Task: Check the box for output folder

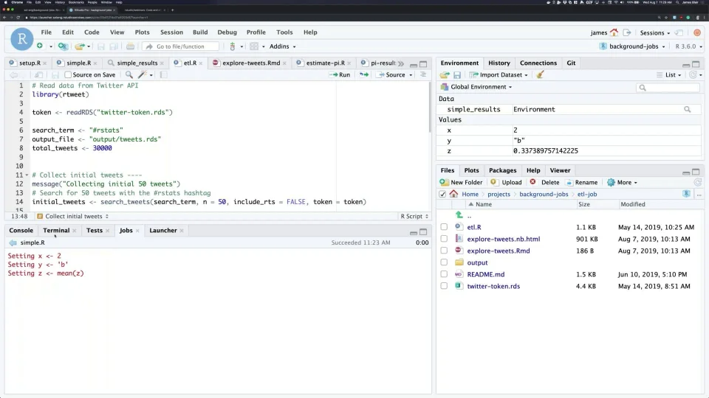Action: click(444, 262)
